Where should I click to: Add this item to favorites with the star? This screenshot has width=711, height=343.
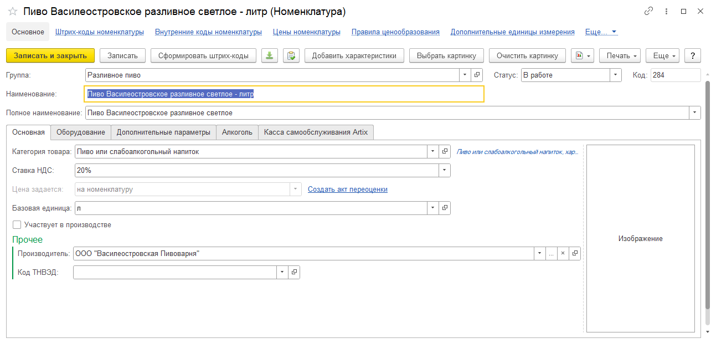pos(13,12)
